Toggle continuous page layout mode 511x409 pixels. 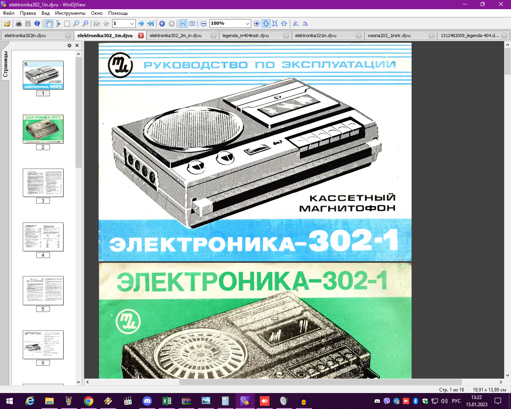[182, 24]
